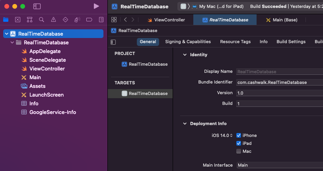Viewport: 323px width, 171px height.
Task: Open the Report navigator
Action: pos(101,19)
